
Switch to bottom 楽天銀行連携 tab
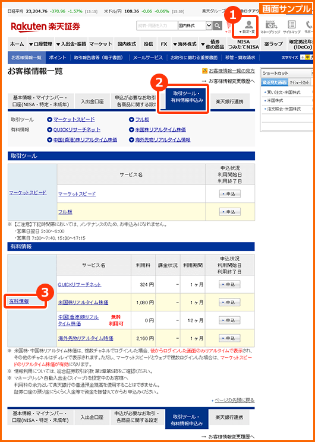tap(229, 418)
